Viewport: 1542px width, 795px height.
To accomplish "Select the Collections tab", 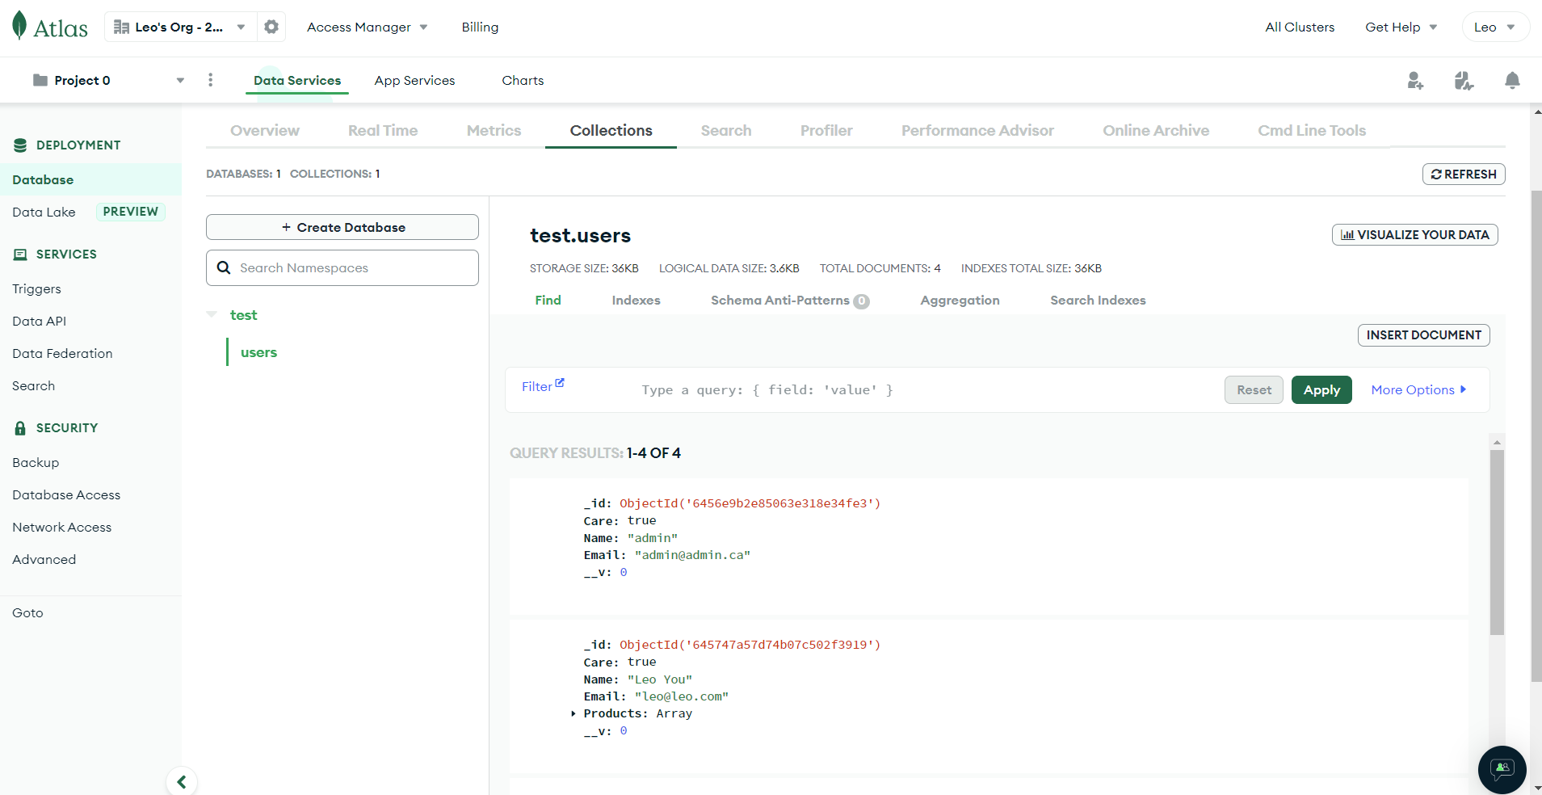I will tap(611, 130).
